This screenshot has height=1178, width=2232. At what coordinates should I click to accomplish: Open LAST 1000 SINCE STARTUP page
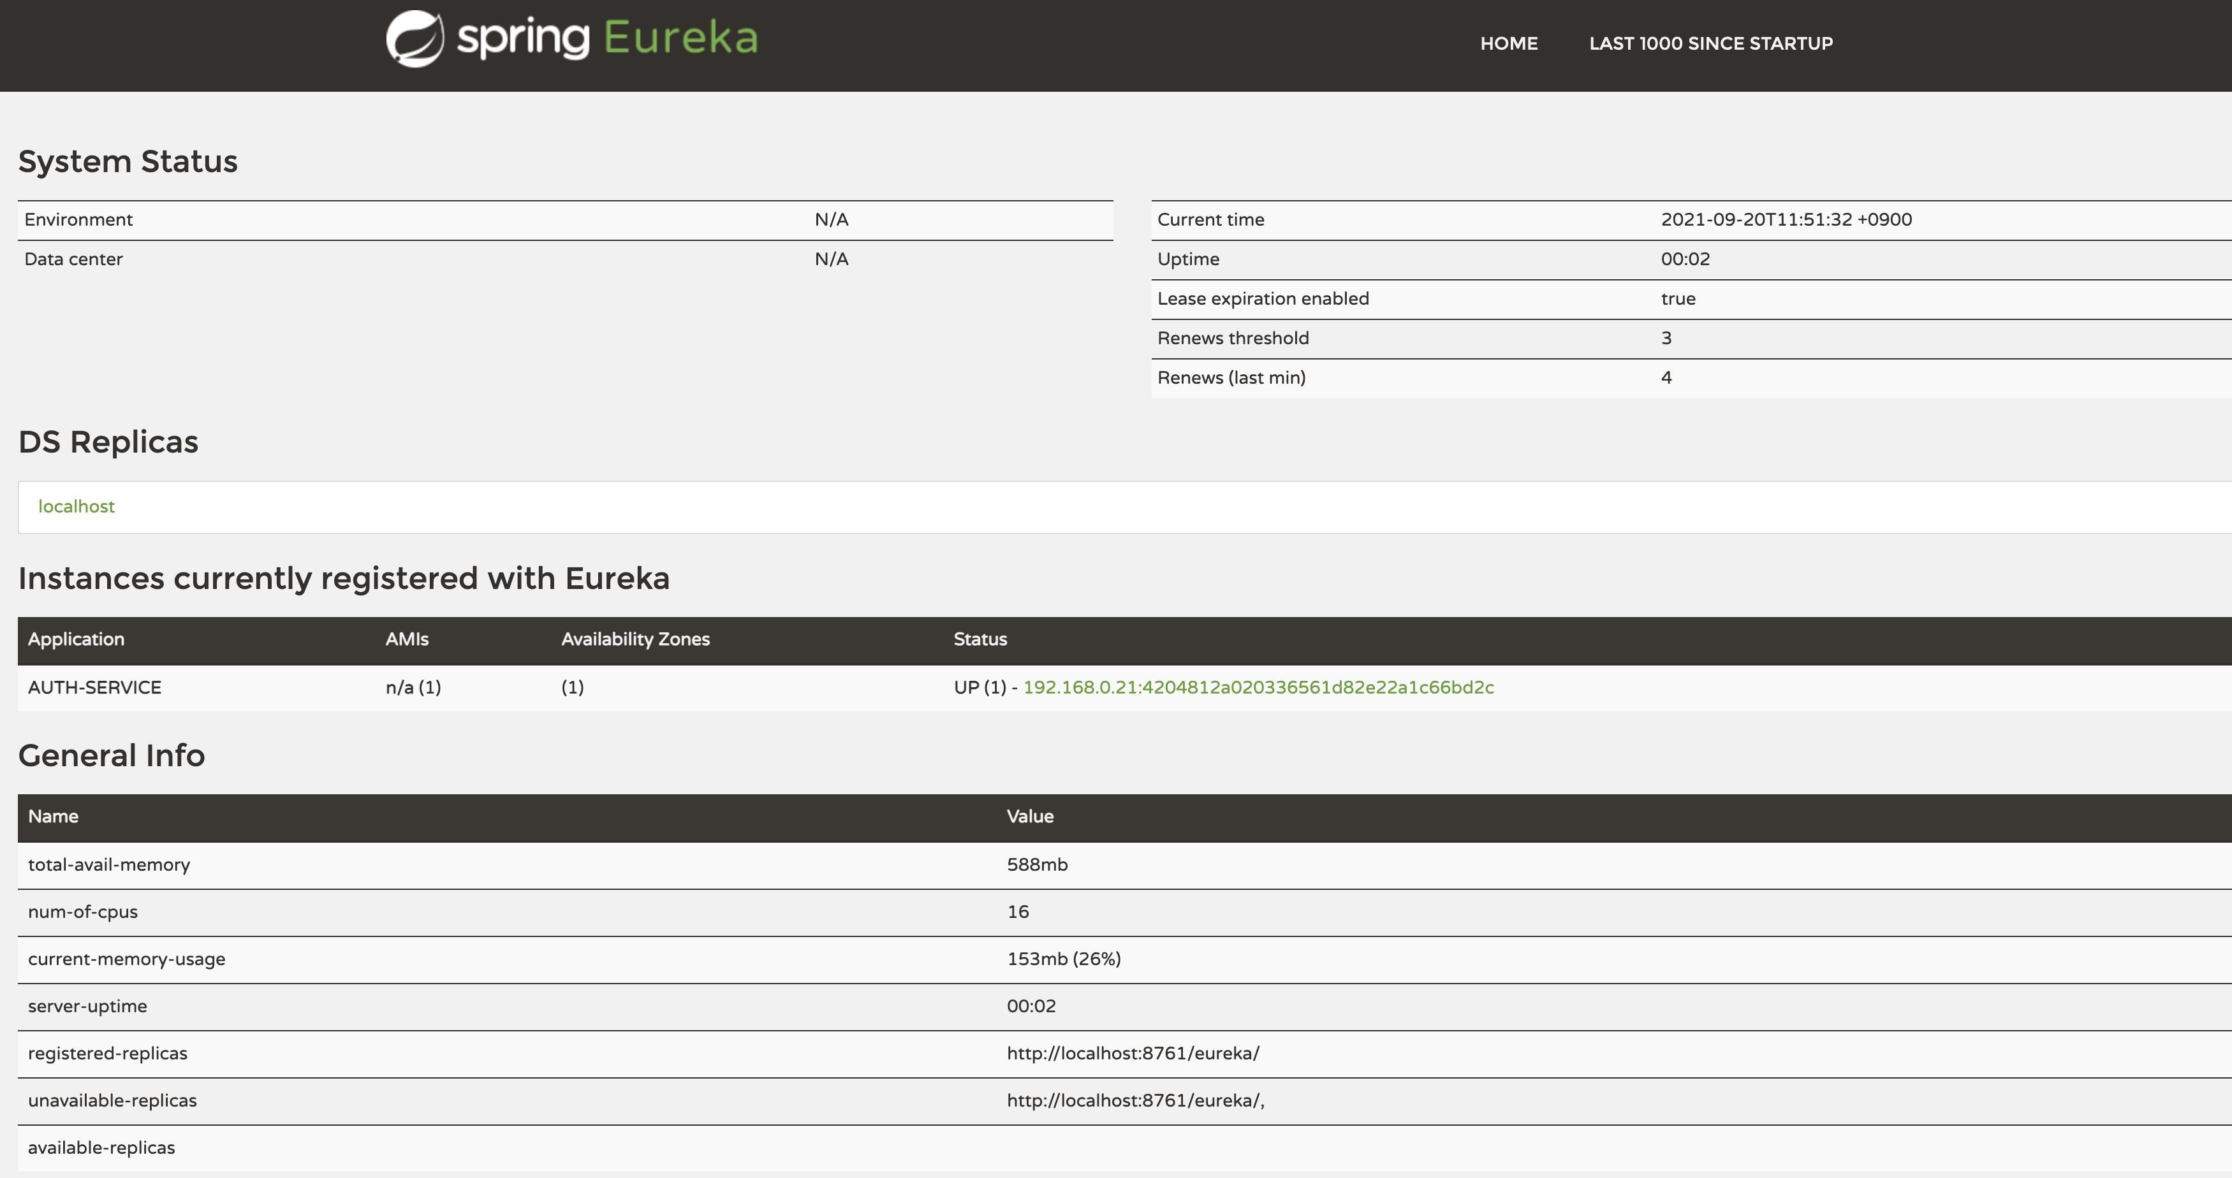(1710, 43)
